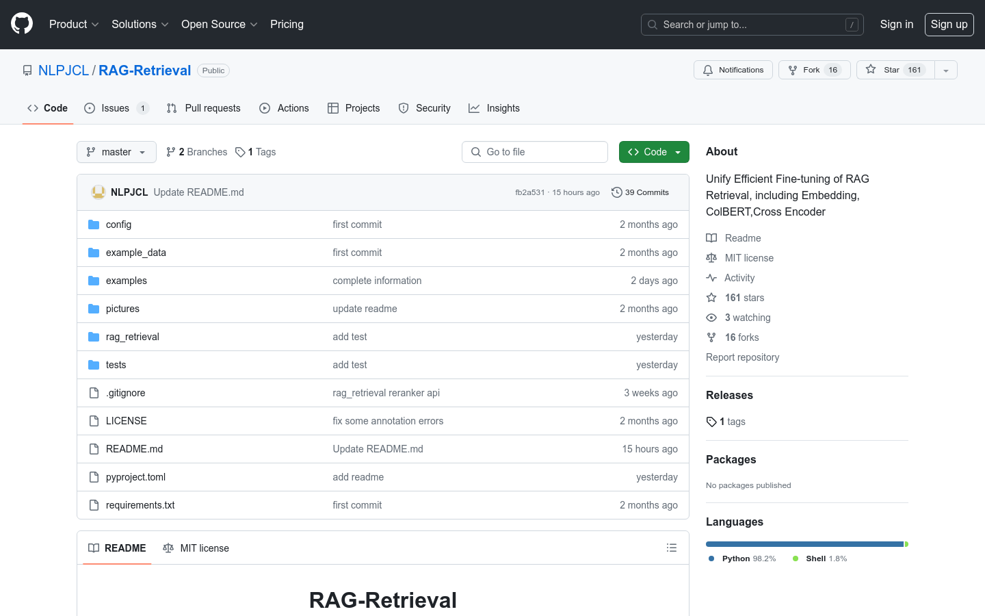Click the eye icon beside 3 watching
The width and height of the screenshot is (985, 616).
711,318
